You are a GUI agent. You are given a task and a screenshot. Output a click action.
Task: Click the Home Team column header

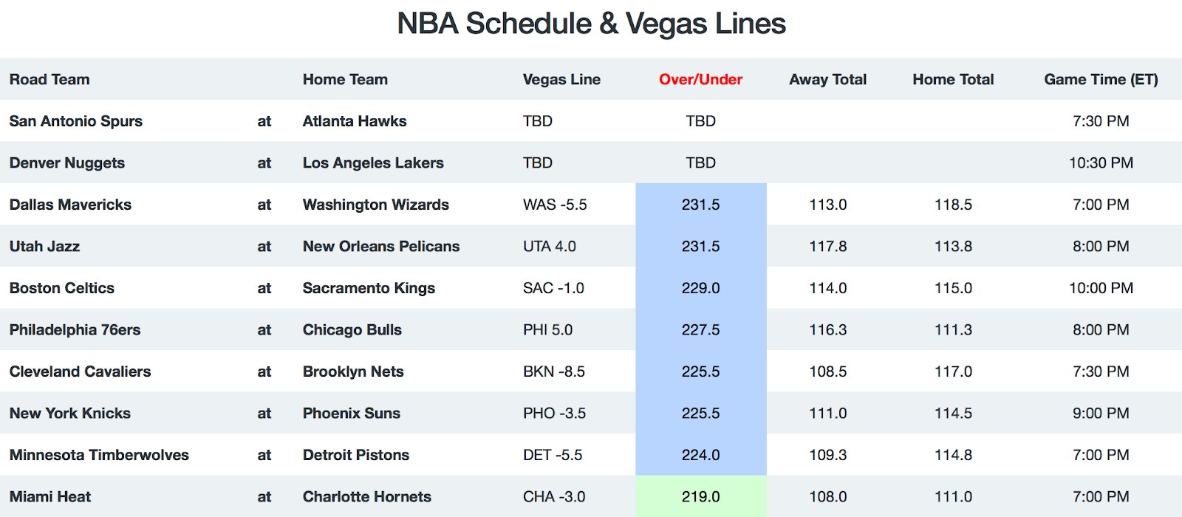(x=345, y=79)
